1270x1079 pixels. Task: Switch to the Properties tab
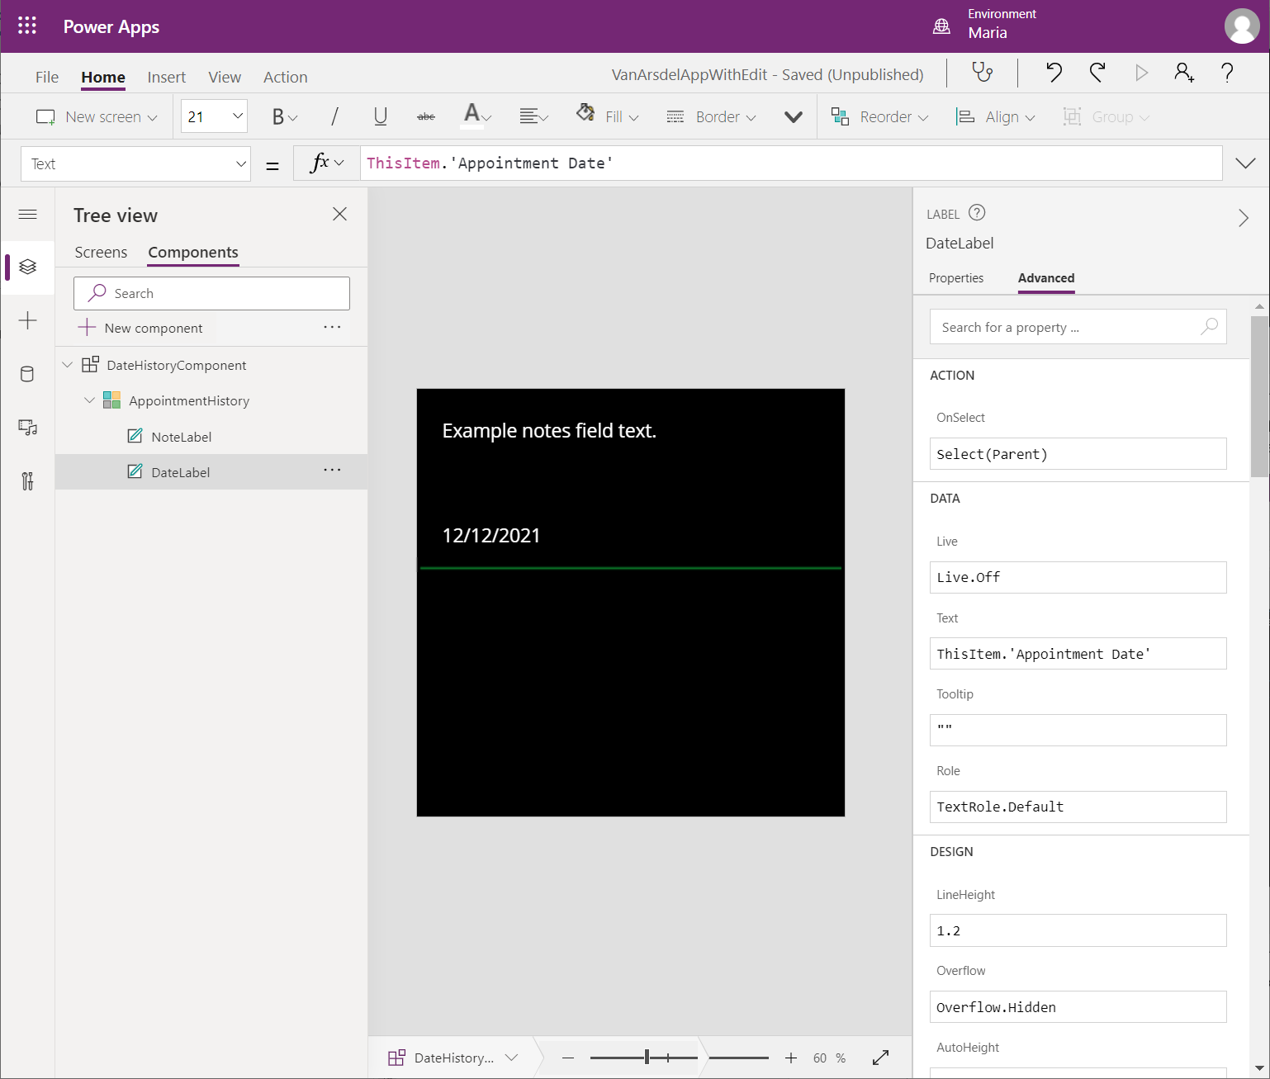[956, 278]
